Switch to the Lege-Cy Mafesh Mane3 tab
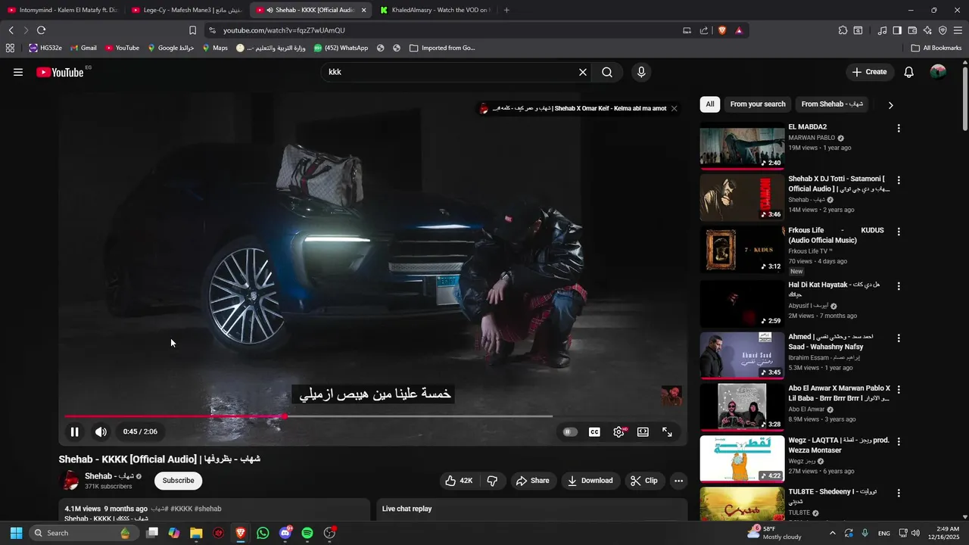 pyautogui.click(x=187, y=10)
